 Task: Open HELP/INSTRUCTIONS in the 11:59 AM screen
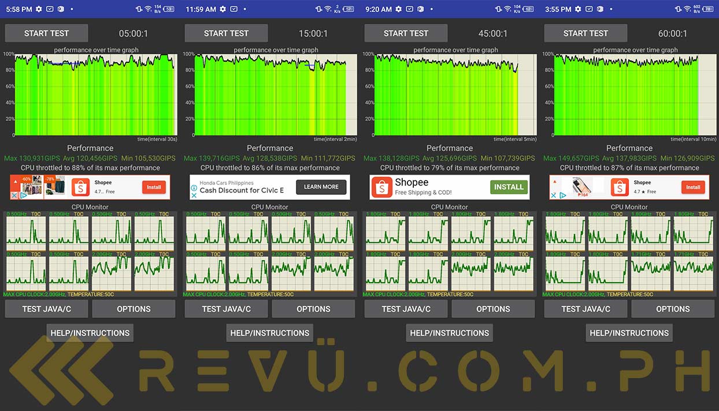click(270, 333)
